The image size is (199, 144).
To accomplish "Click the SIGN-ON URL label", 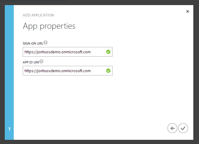I will (x=33, y=43).
